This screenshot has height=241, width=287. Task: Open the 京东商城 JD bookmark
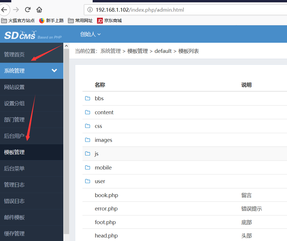coord(110,21)
